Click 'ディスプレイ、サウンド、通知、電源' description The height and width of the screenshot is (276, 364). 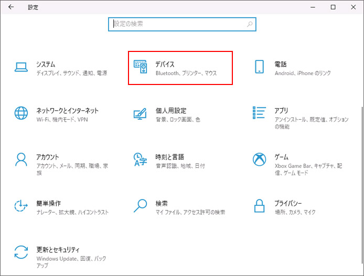coord(72,73)
